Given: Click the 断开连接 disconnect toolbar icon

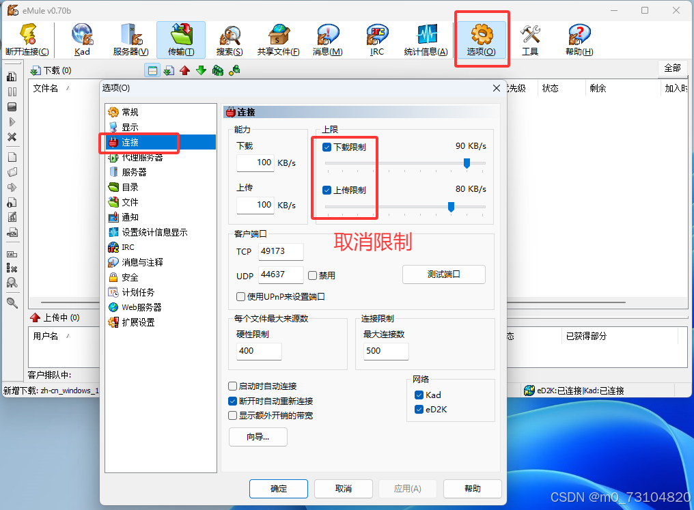Looking at the screenshot, I should (27, 40).
